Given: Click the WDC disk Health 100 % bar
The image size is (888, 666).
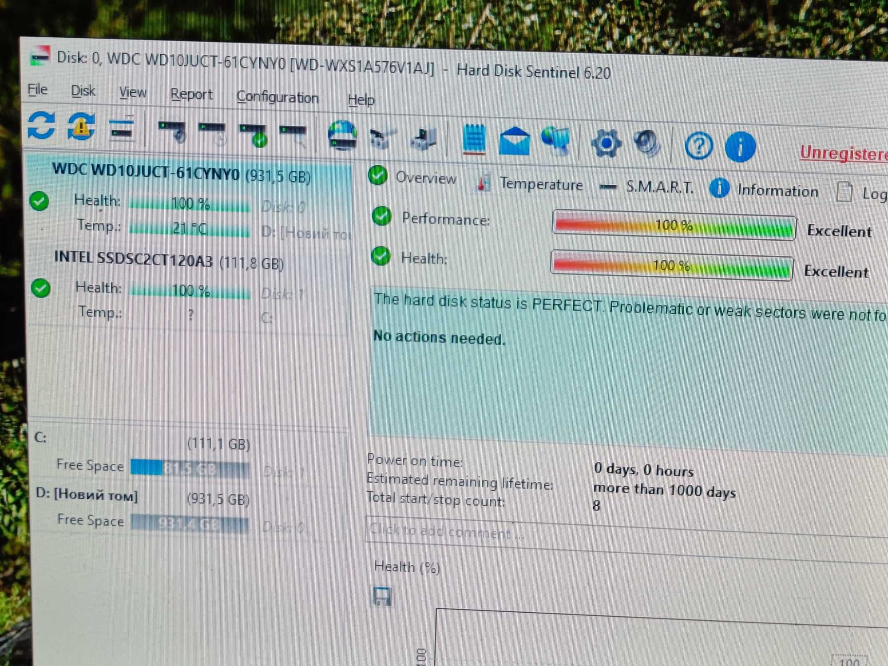Looking at the screenshot, I should coord(190,204).
